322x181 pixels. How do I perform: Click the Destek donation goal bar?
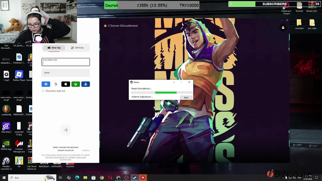(x=152, y=5)
